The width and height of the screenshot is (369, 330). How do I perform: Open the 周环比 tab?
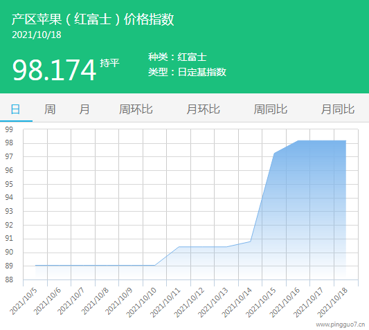tap(136, 109)
